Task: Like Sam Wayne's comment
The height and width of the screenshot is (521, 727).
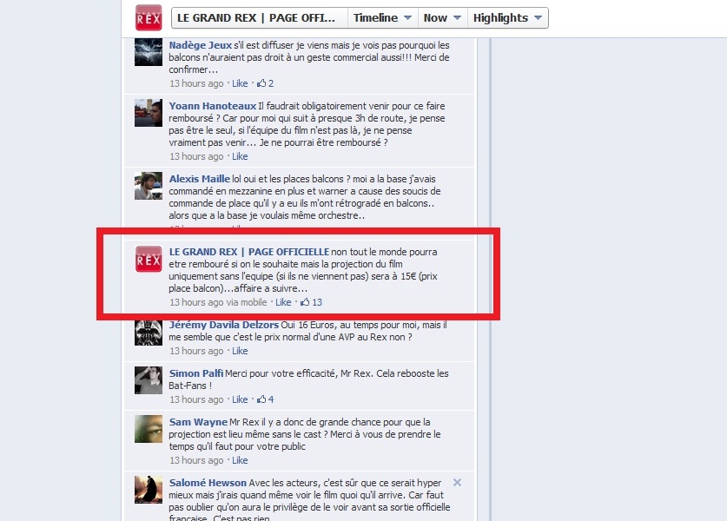Action: [x=240, y=460]
